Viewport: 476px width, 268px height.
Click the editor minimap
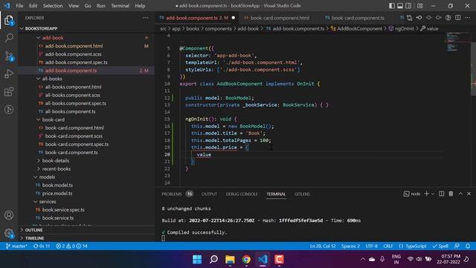[452, 42]
